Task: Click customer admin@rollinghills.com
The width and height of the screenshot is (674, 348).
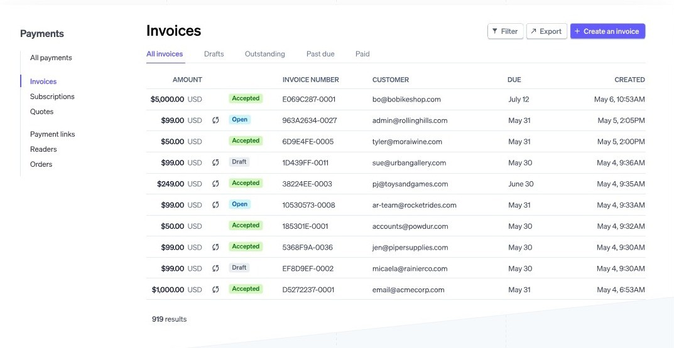Action: pyautogui.click(x=410, y=120)
